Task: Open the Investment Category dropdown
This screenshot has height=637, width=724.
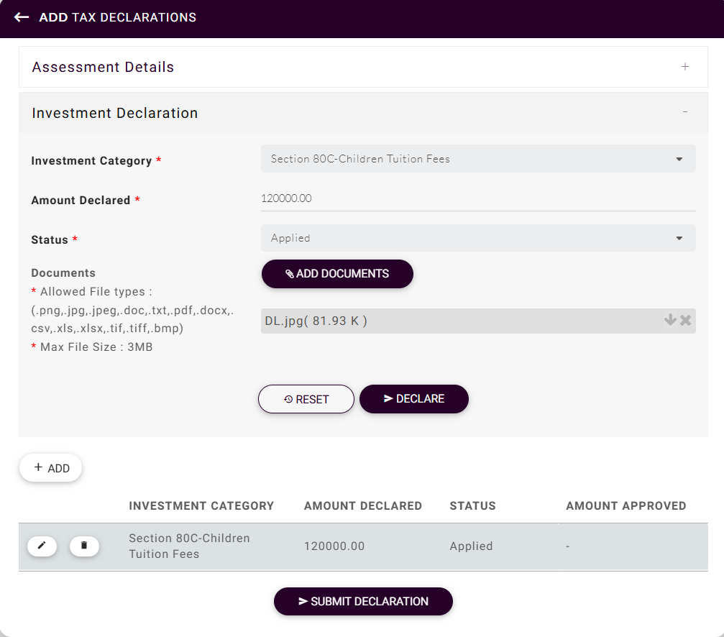Action: (x=478, y=159)
